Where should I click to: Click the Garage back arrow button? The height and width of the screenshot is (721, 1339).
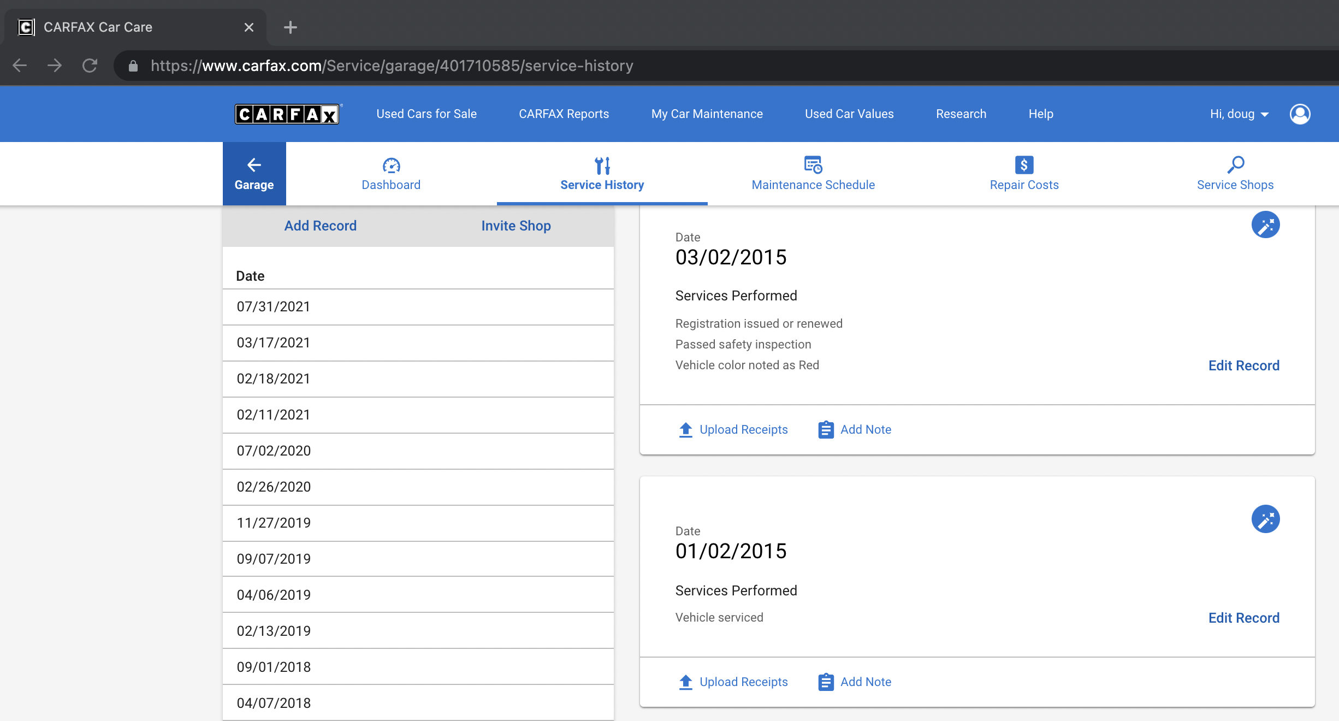(254, 174)
